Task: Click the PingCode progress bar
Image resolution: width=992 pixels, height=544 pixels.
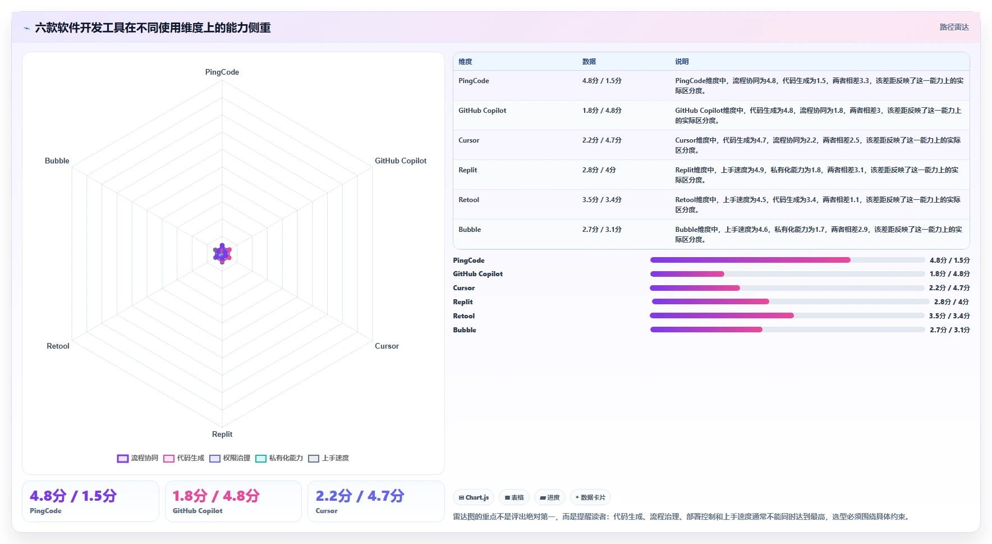Action: pos(787,260)
